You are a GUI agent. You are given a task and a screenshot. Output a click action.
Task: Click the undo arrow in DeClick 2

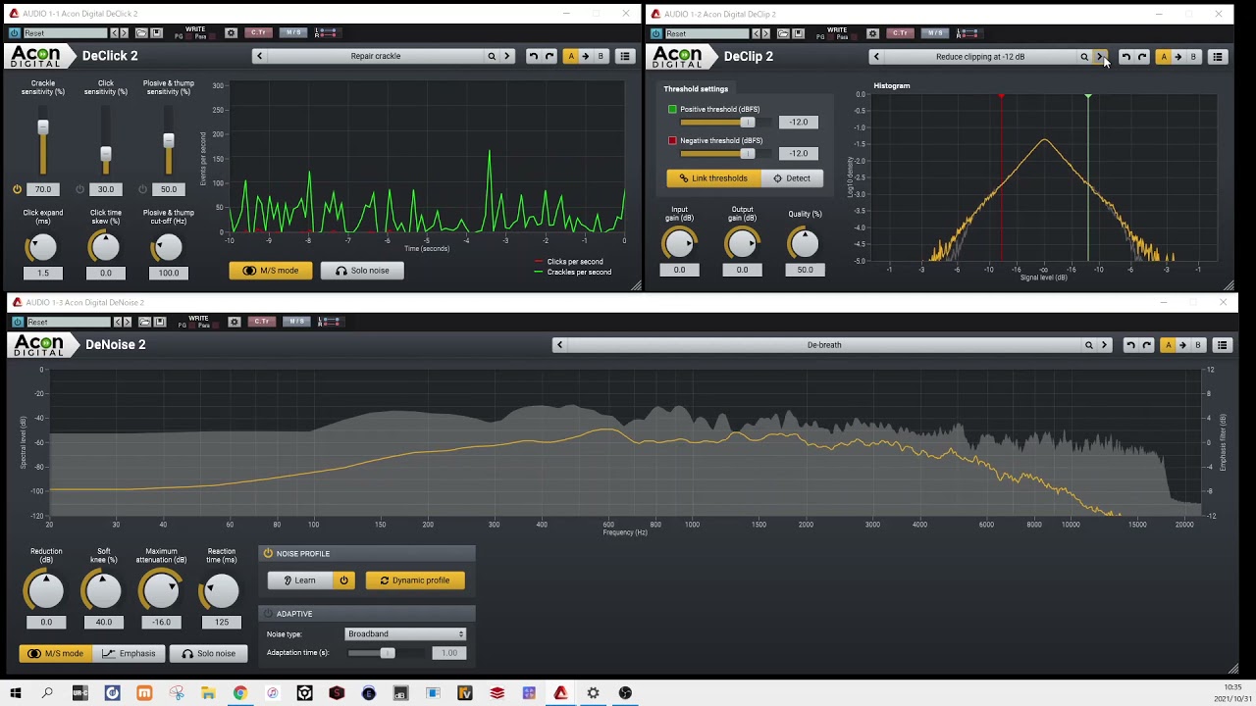pos(533,56)
